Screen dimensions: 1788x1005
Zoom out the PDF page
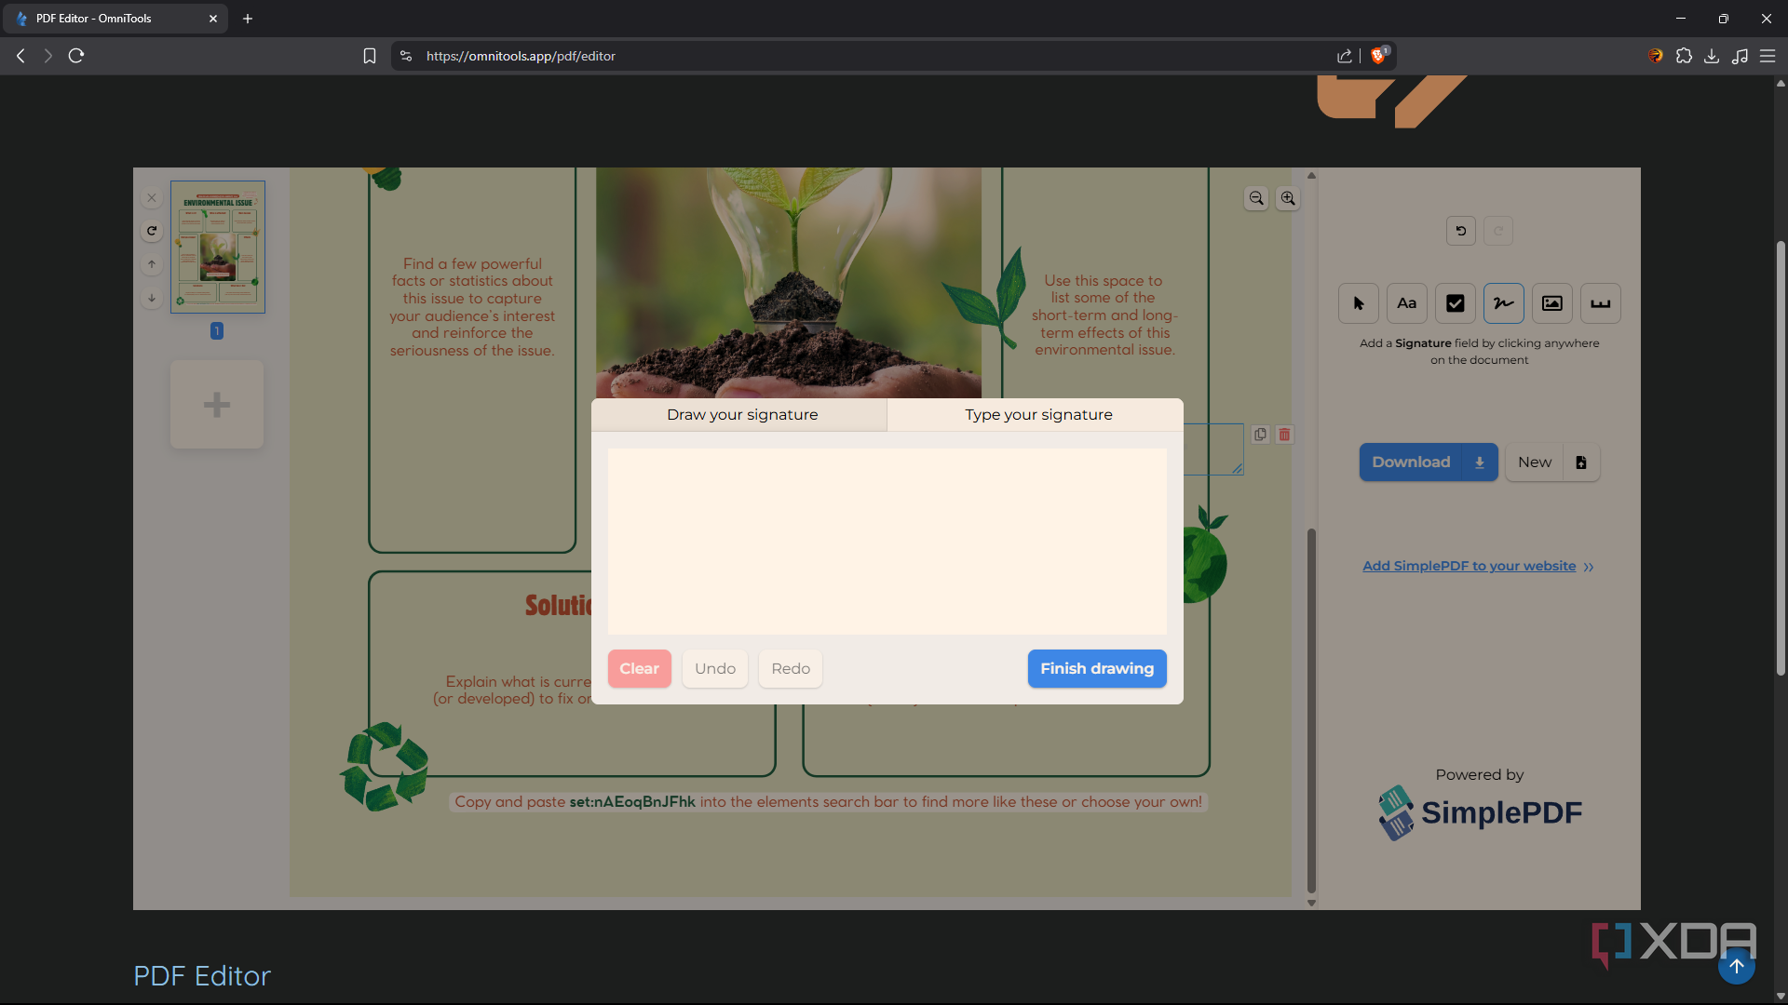pos(1256,198)
